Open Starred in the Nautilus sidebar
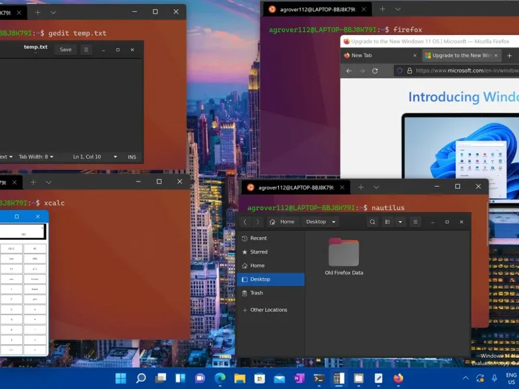 point(271,252)
